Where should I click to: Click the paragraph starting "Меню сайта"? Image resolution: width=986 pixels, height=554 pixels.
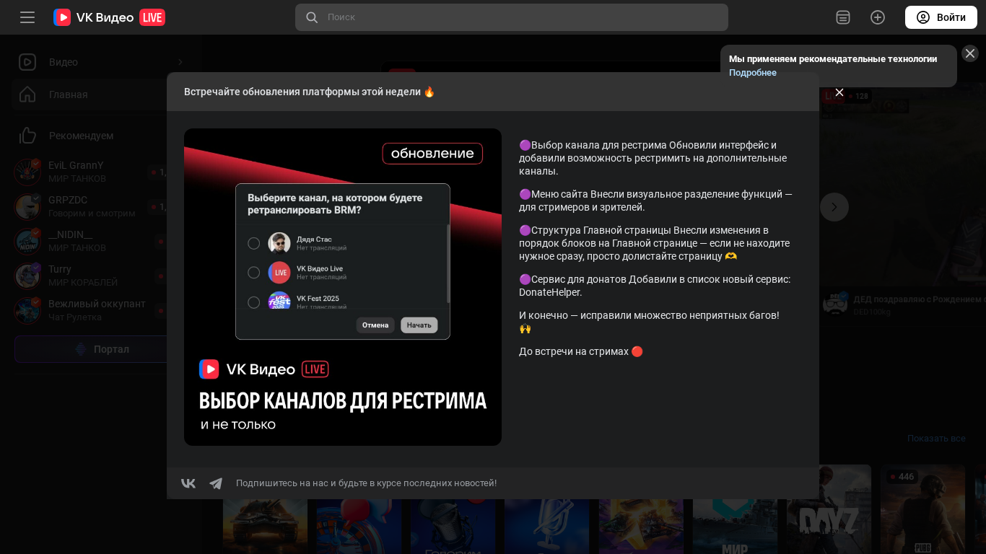[655, 201]
